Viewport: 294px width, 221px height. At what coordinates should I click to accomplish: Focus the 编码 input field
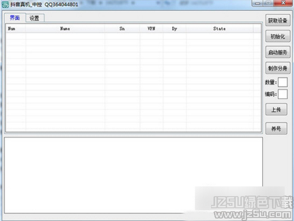tap(283, 94)
